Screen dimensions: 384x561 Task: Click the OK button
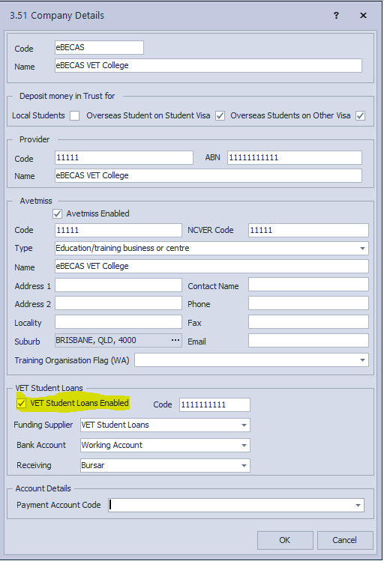point(285,540)
